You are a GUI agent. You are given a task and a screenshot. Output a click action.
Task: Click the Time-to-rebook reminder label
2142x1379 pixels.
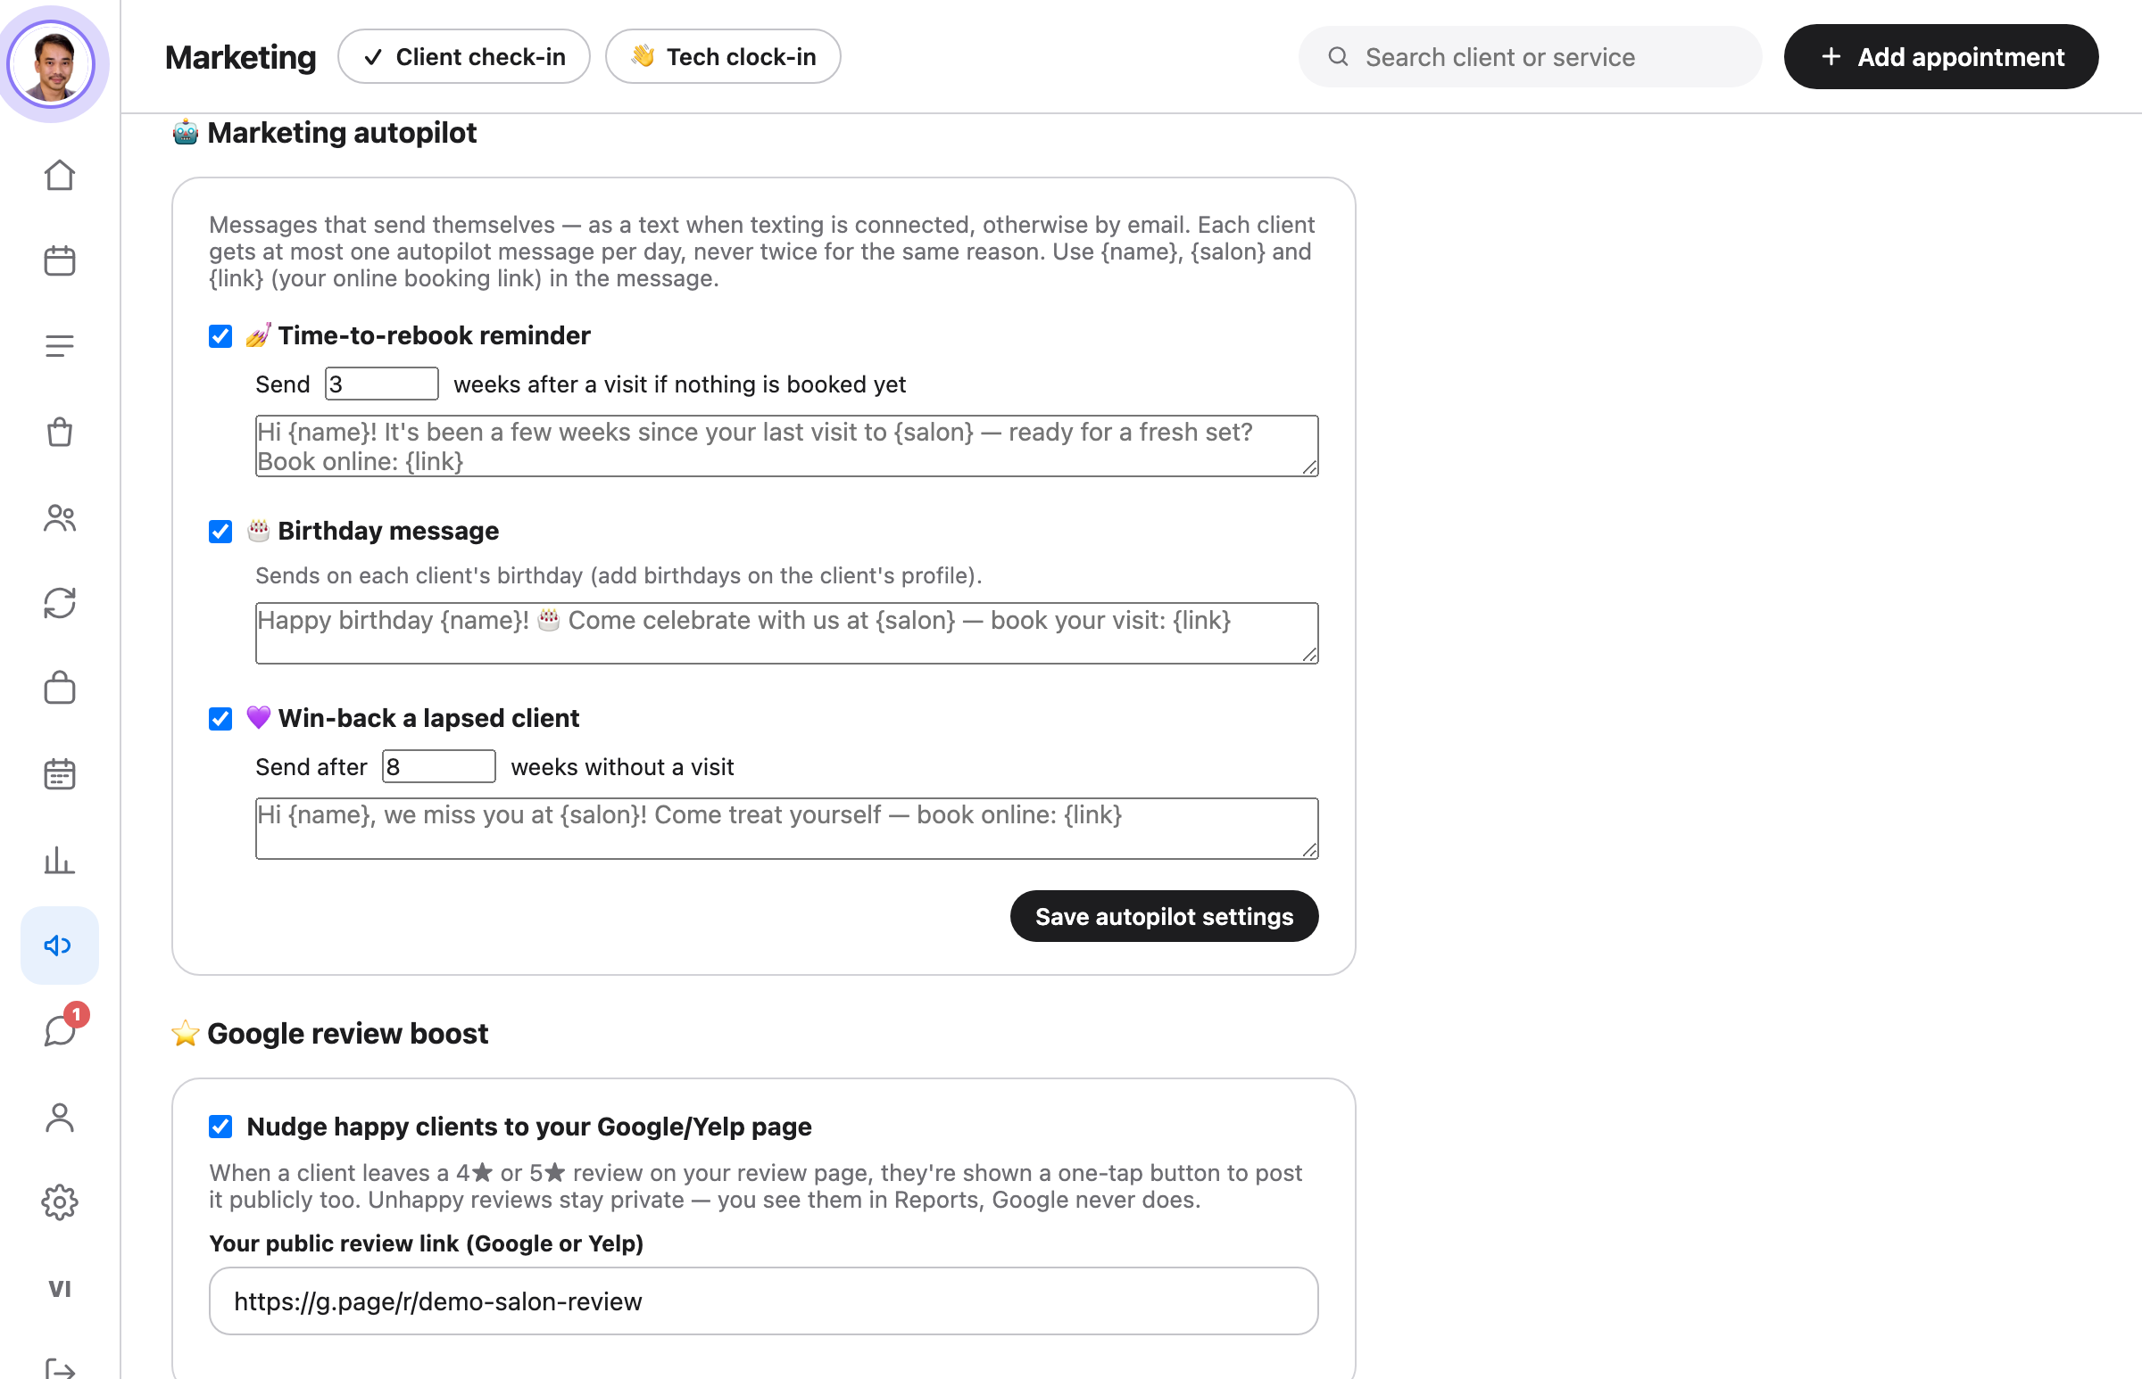434,334
